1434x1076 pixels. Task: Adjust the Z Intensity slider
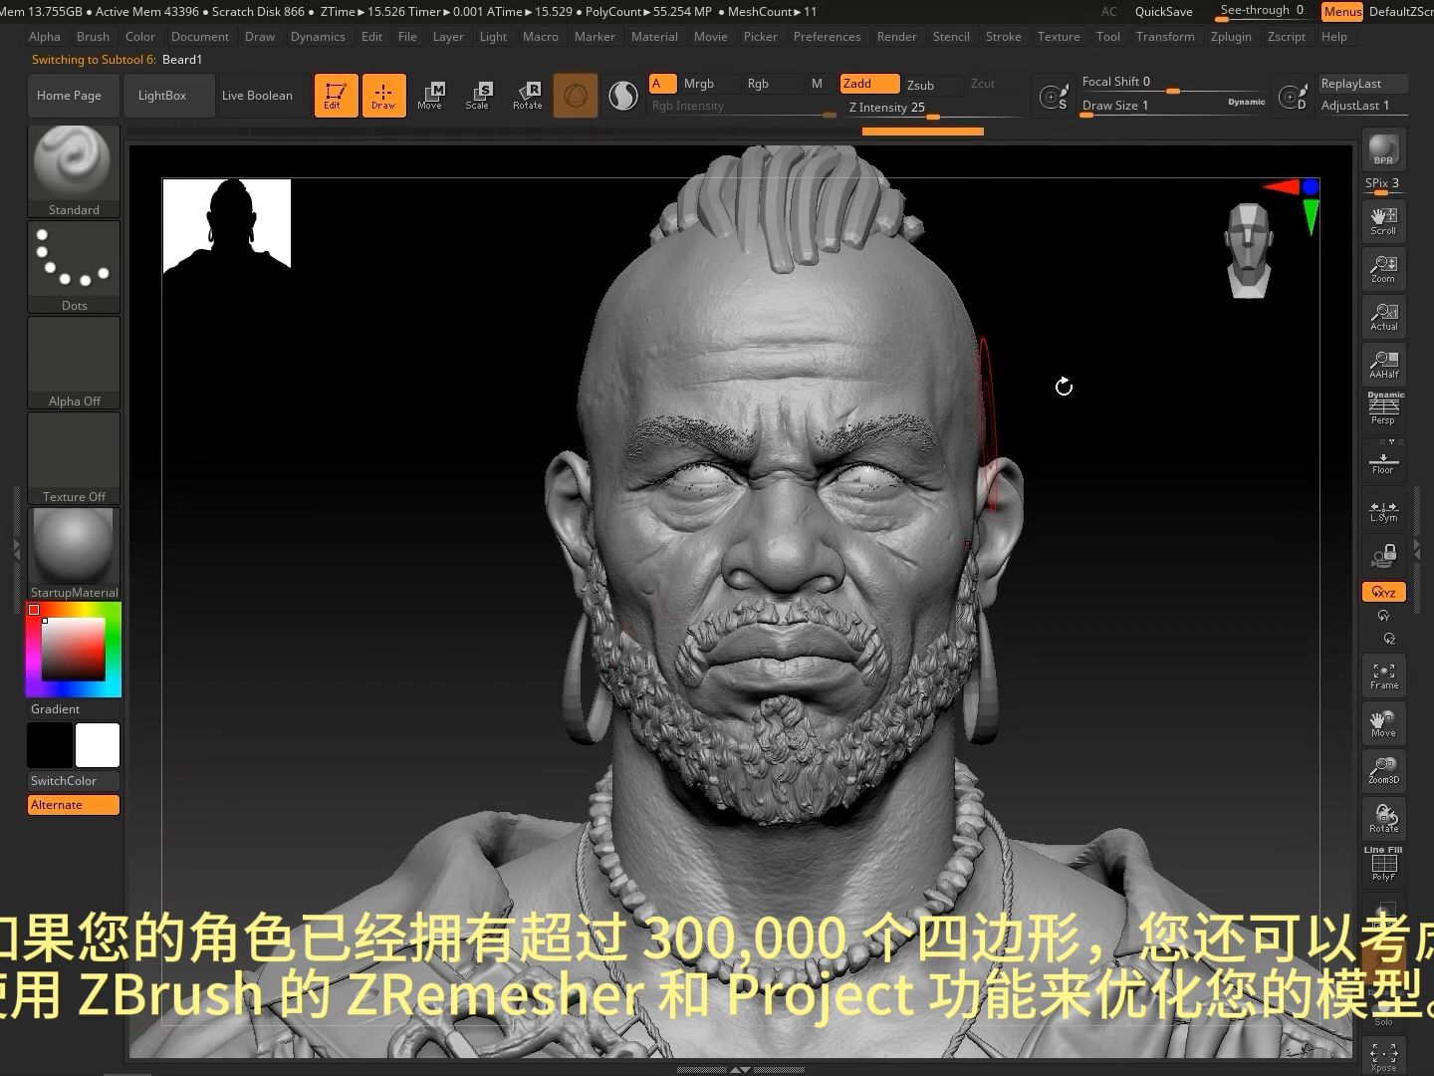click(x=934, y=108)
